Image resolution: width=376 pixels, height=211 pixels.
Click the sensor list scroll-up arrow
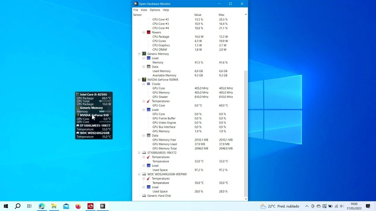coord(246,15)
